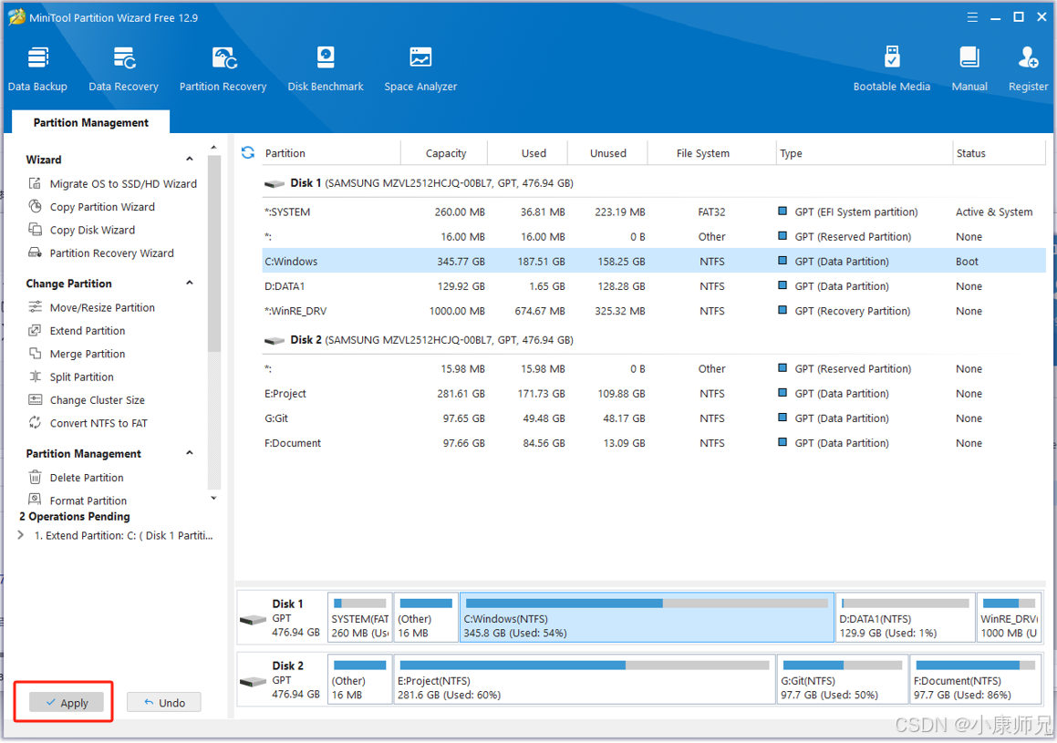
Task: Click the D:DATA1(NTFS) block in disk map
Action: click(906, 618)
